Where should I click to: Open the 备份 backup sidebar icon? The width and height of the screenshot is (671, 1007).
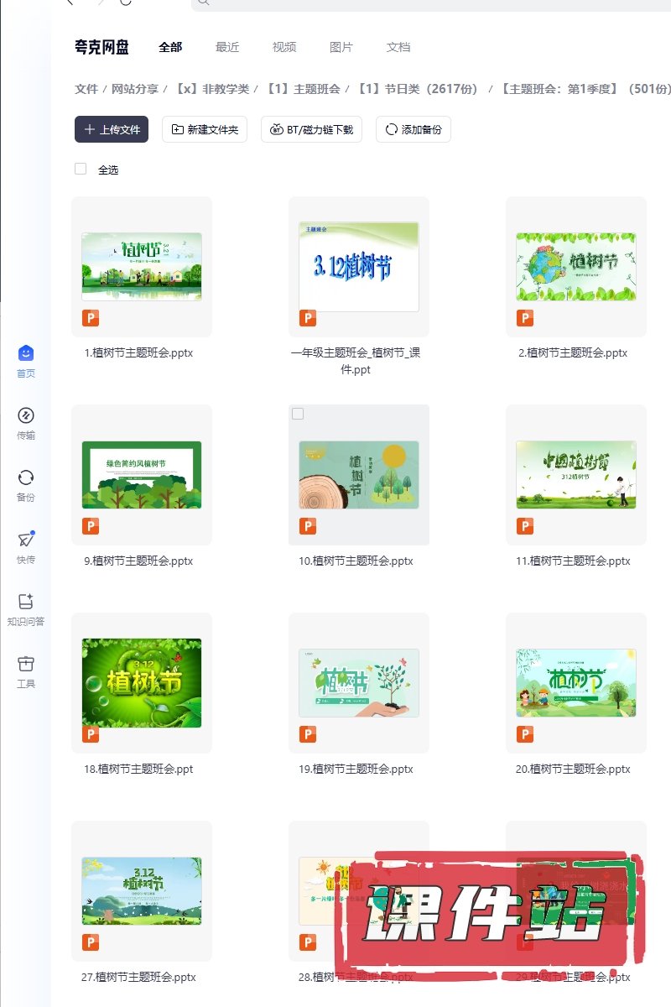(x=26, y=479)
